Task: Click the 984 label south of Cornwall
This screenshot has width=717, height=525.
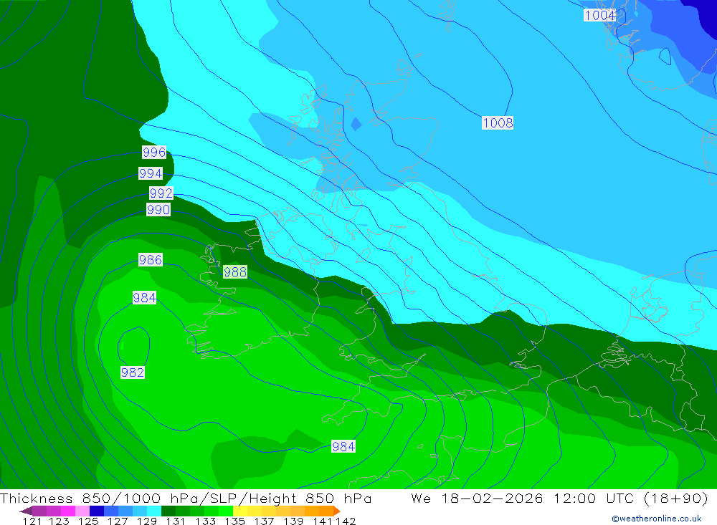Action: [343, 446]
